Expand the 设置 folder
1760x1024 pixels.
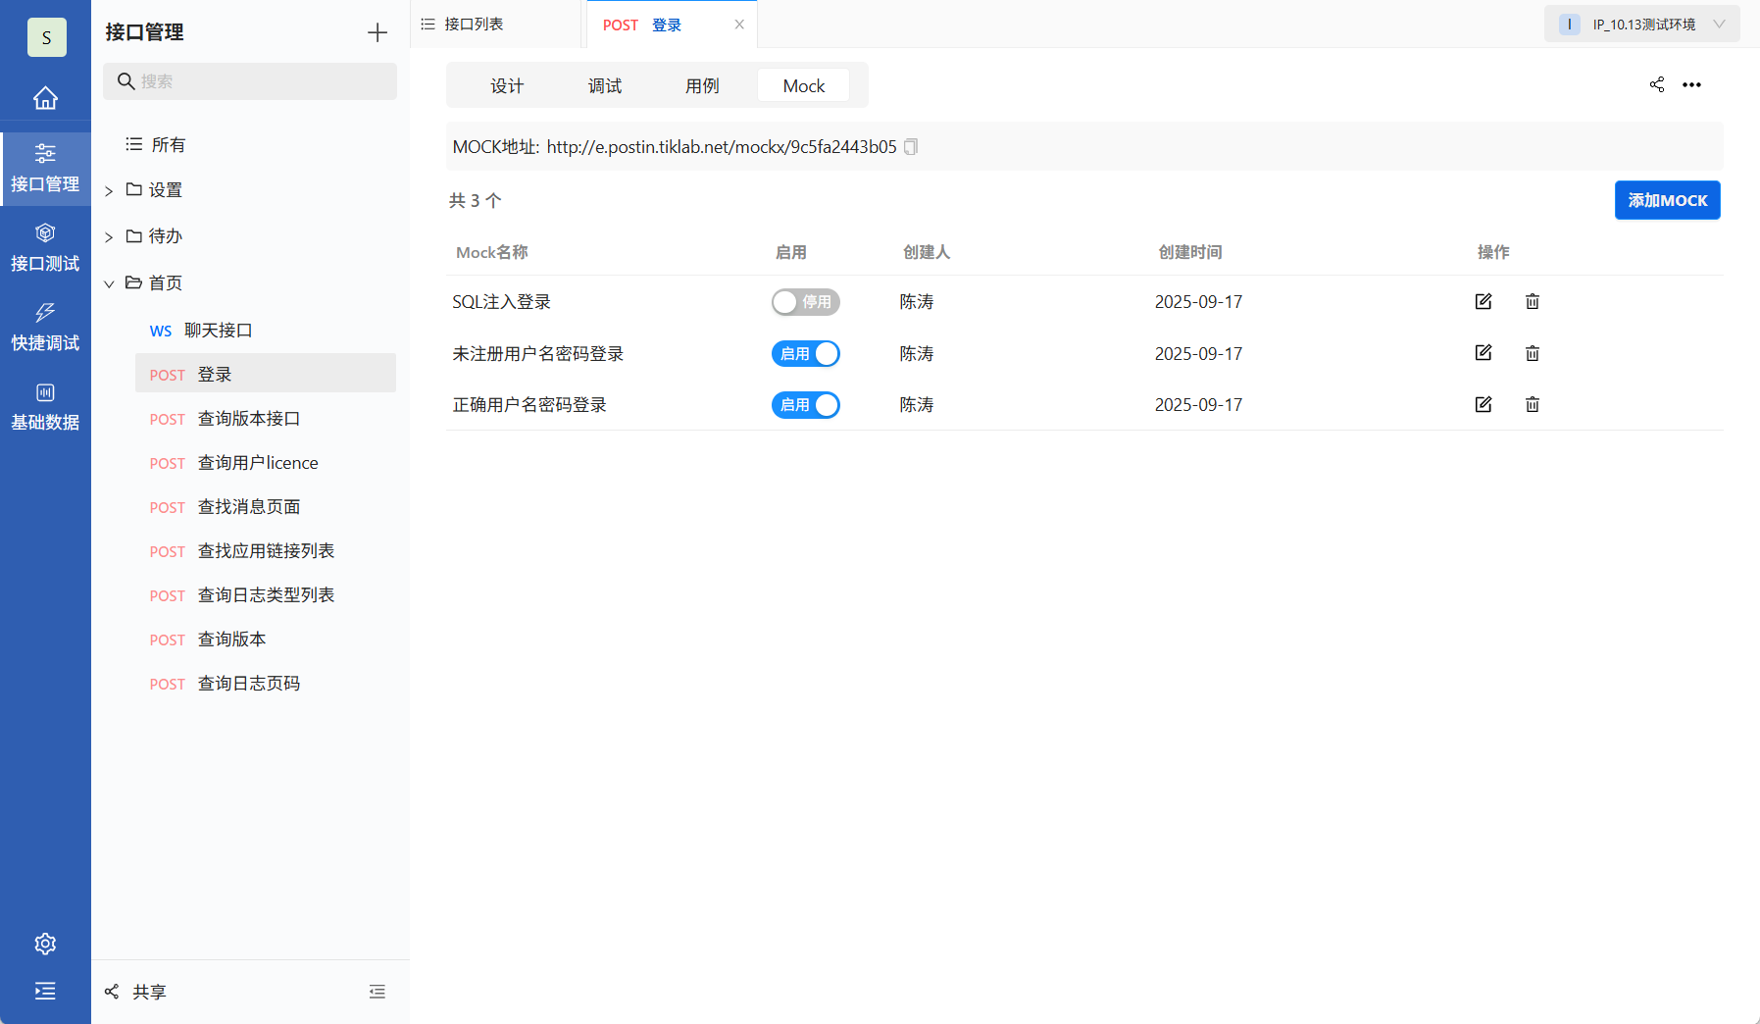tap(109, 189)
